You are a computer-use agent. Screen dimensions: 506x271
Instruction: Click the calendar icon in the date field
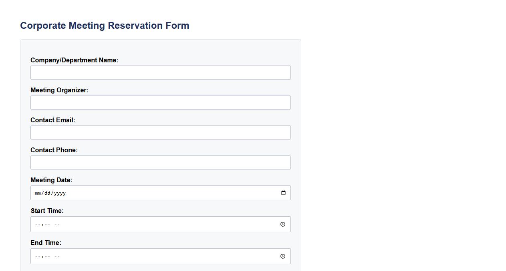pyautogui.click(x=284, y=193)
